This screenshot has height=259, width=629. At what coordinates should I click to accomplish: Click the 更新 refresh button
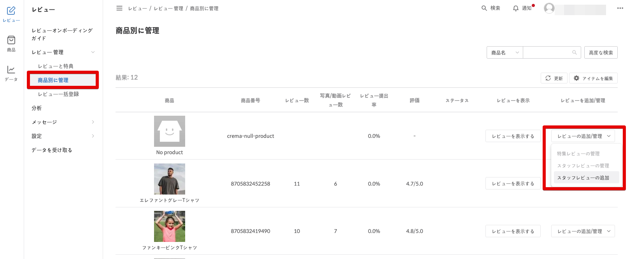pyautogui.click(x=554, y=78)
